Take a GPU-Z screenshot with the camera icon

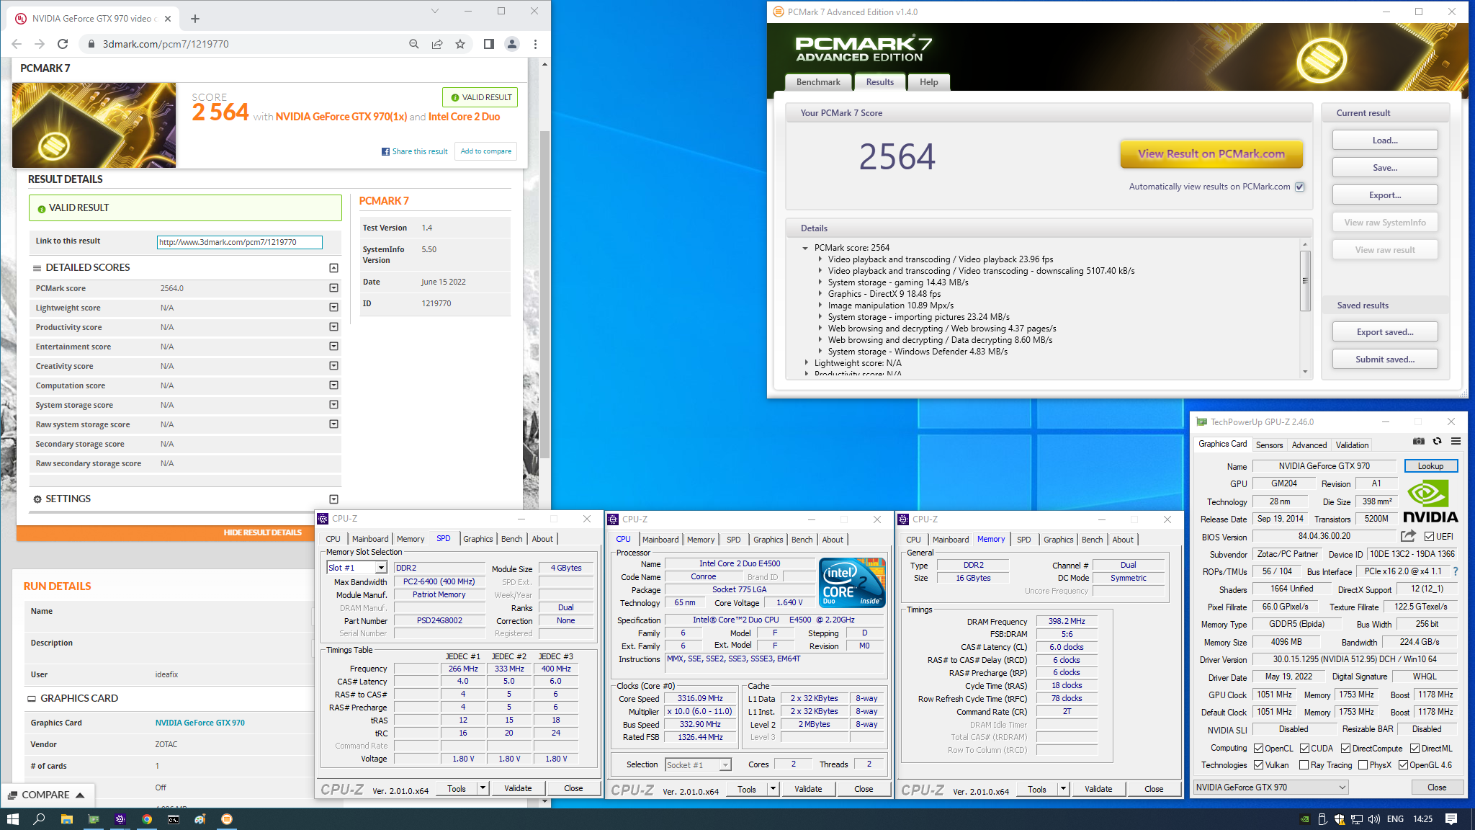click(x=1418, y=442)
